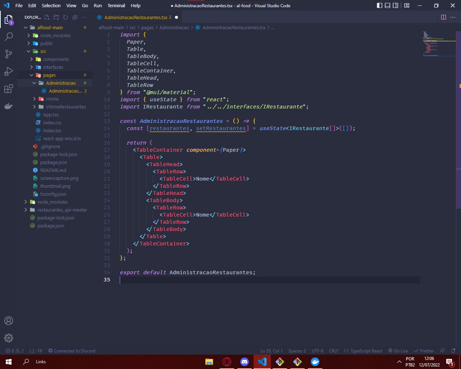
Task: Click the CRLF end of line selector
Action: tap(334, 351)
